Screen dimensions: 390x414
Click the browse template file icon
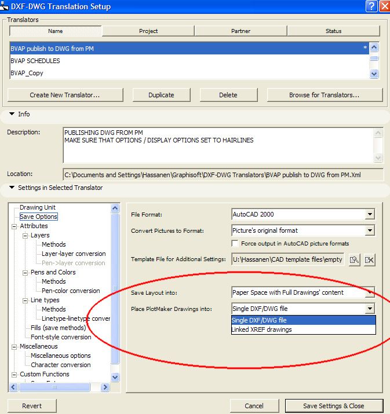point(354,260)
